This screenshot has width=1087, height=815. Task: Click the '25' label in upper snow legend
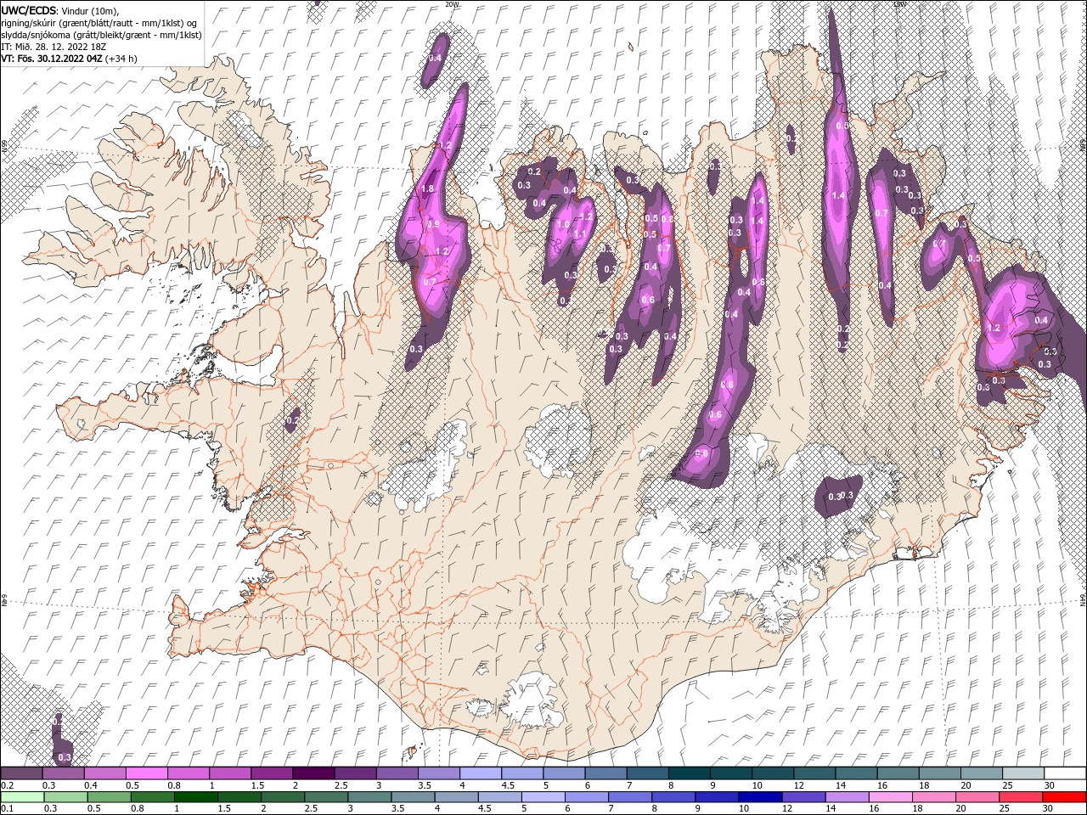pyautogui.click(x=1006, y=785)
